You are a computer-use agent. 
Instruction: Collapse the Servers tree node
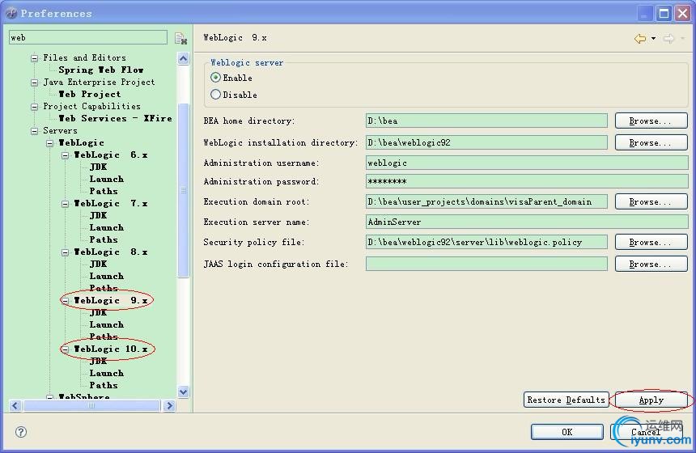pos(35,131)
